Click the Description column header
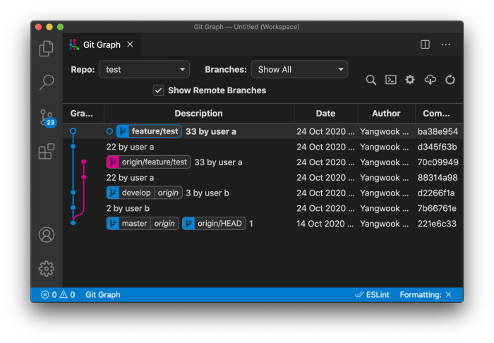 pyautogui.click(x=199, y=114)
